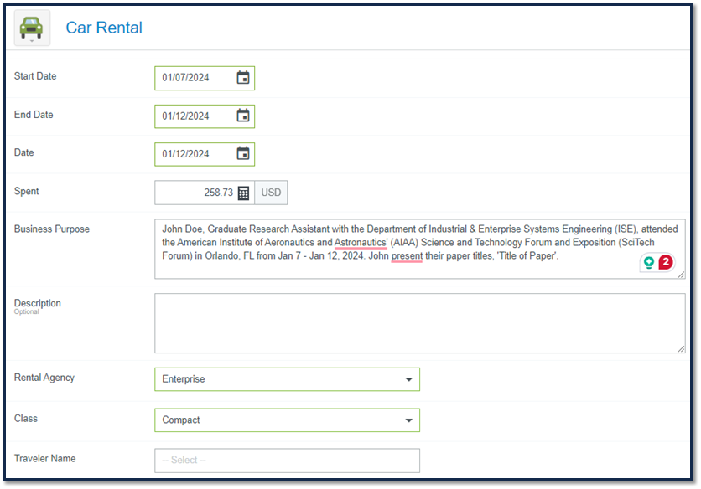
Task: Click the red badge showing 2 issues
Action: [x=665, y=262]
